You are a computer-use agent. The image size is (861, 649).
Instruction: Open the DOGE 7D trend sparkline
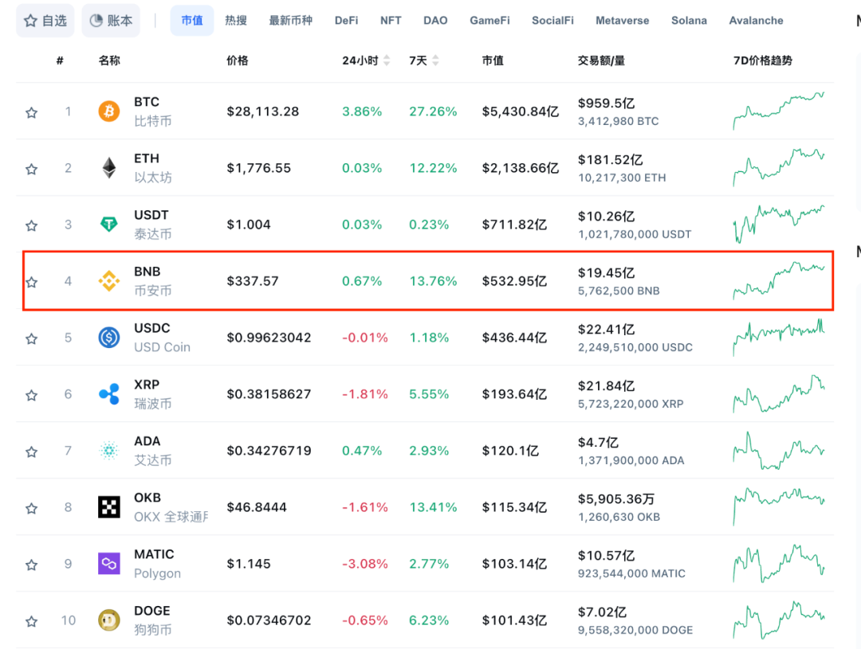tap(779, 620)
